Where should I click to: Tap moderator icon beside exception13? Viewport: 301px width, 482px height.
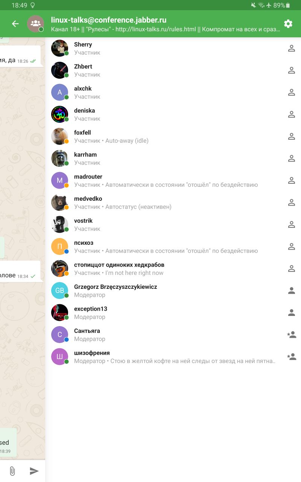291,313
